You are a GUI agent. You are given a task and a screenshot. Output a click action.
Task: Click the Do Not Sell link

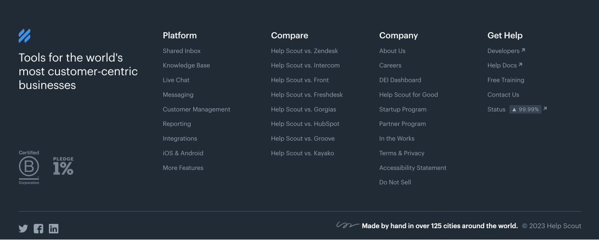click(395, 182)
